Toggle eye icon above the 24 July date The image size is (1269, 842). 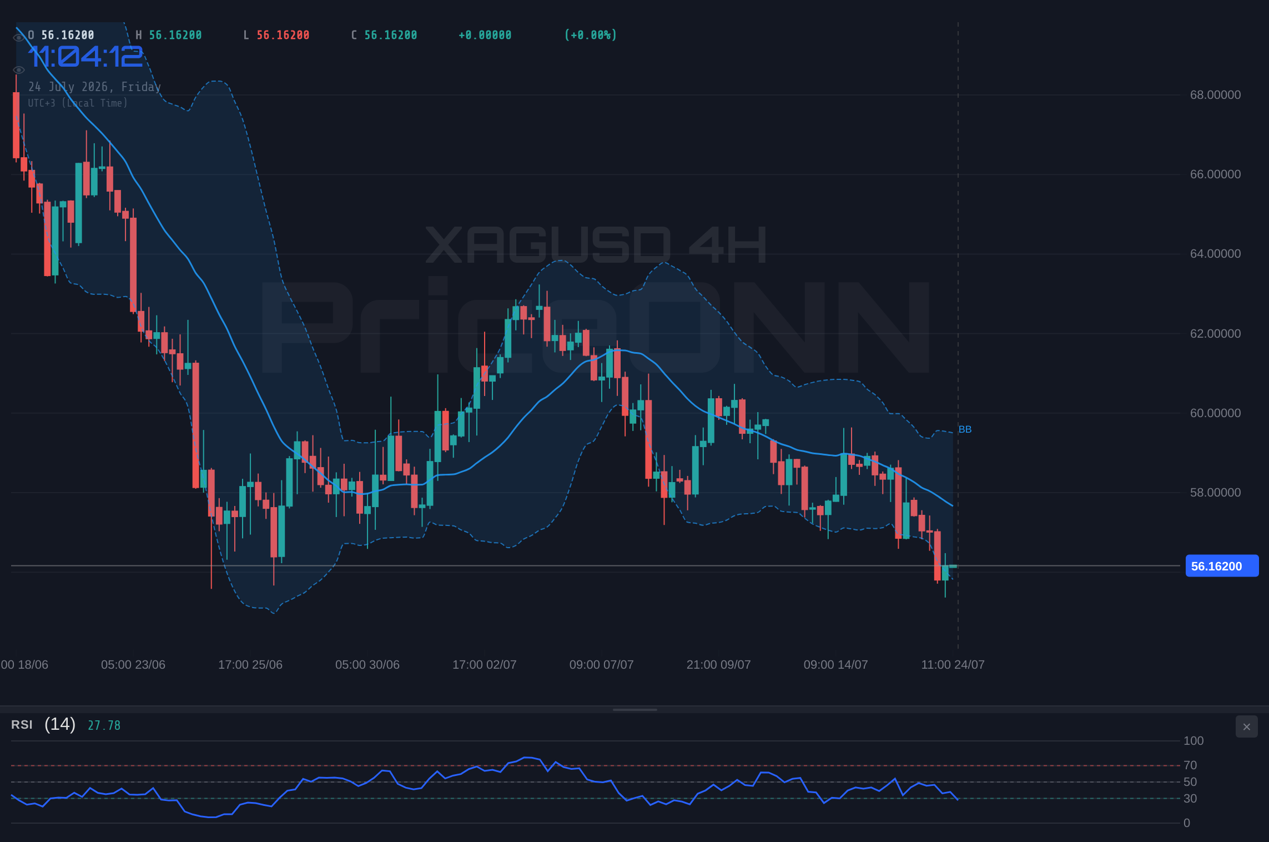click(19, 70)
